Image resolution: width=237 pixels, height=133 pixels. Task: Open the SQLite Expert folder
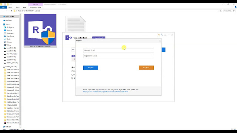13,111
